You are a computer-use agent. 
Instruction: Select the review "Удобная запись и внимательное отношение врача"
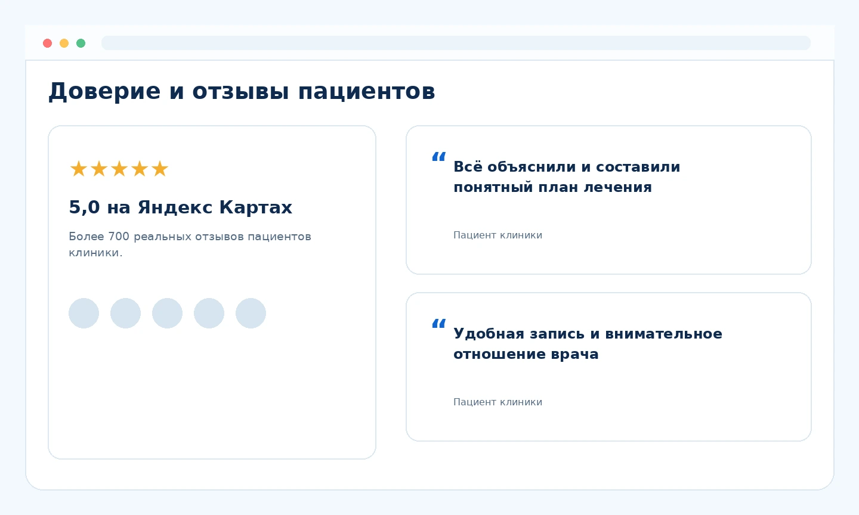click(588, 344)
